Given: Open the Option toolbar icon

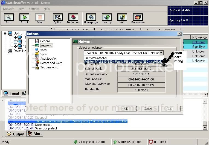Looking at the screenshot, I should point(58,17).
